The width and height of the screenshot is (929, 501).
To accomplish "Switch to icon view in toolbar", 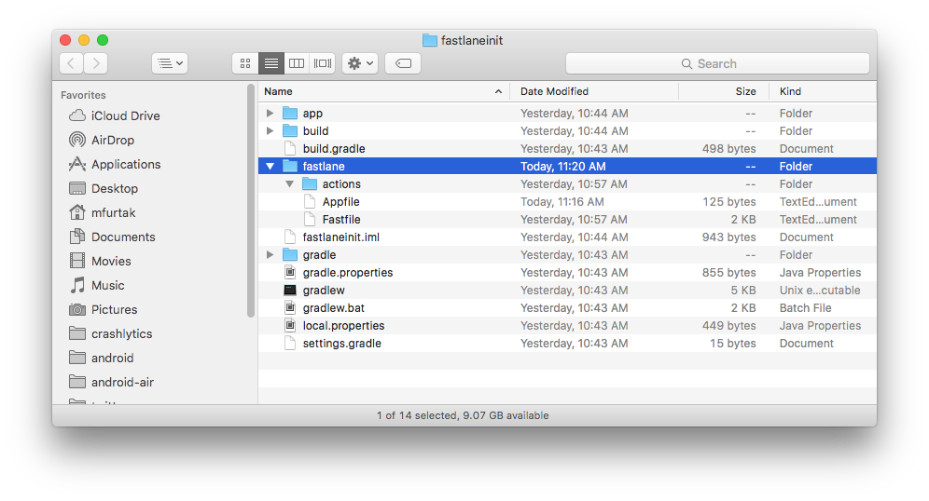I will point(245,63).
